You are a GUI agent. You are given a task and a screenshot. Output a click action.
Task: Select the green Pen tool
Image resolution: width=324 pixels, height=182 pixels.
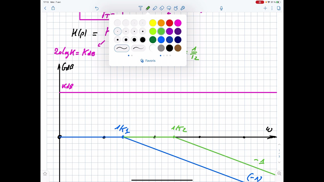148,8
